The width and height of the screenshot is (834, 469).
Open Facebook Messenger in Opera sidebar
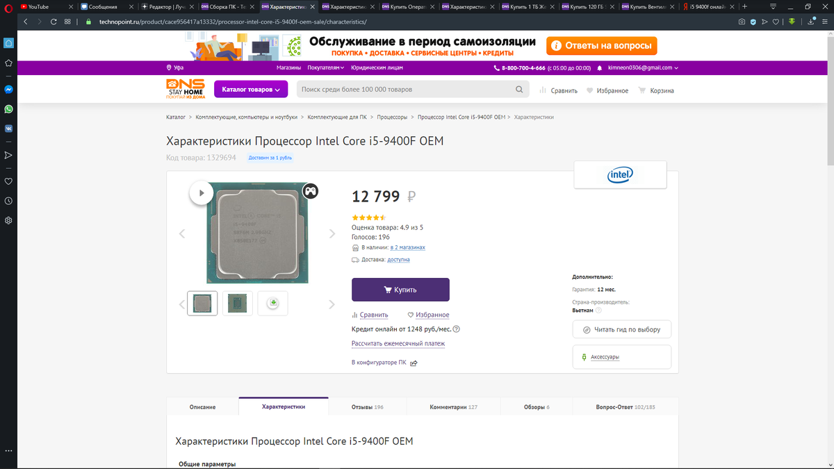tap(8, 90)
